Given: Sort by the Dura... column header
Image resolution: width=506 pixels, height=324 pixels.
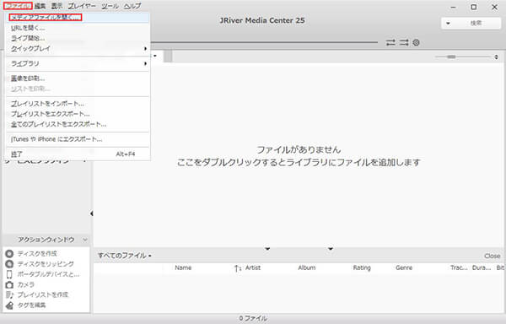Looking at the screenshot, I should point(482,267).
